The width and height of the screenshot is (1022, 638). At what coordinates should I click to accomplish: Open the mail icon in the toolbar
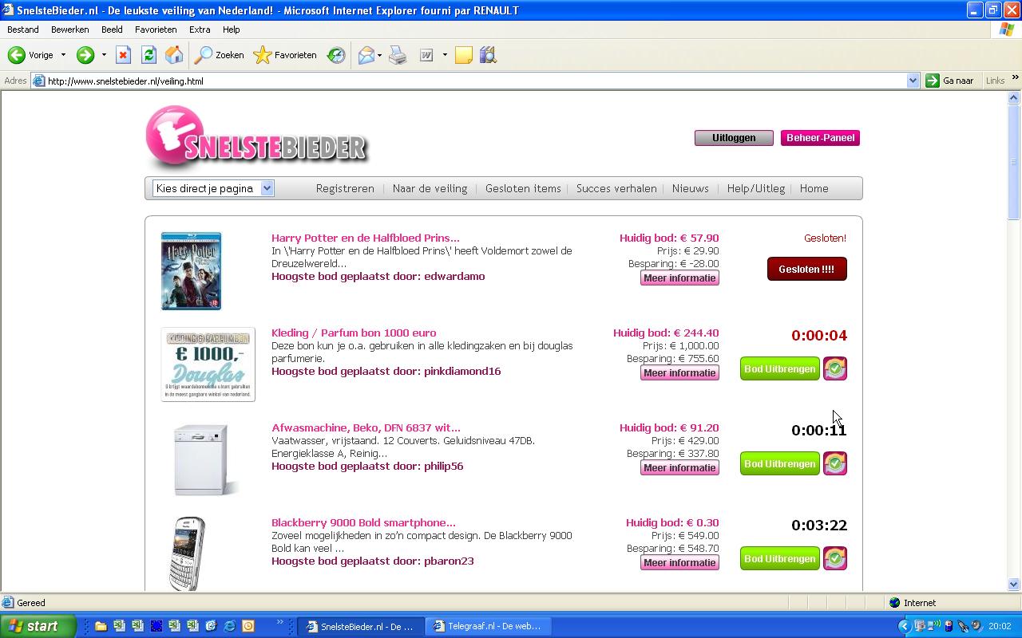click(367, 55)
